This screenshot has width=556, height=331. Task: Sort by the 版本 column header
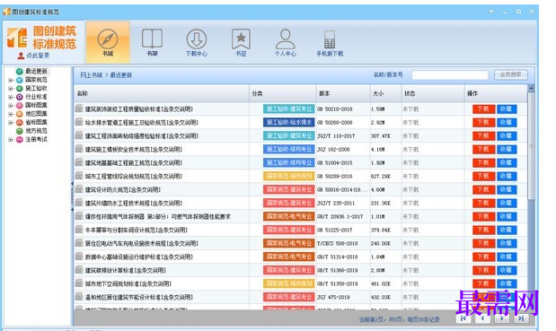click(343, 93)
